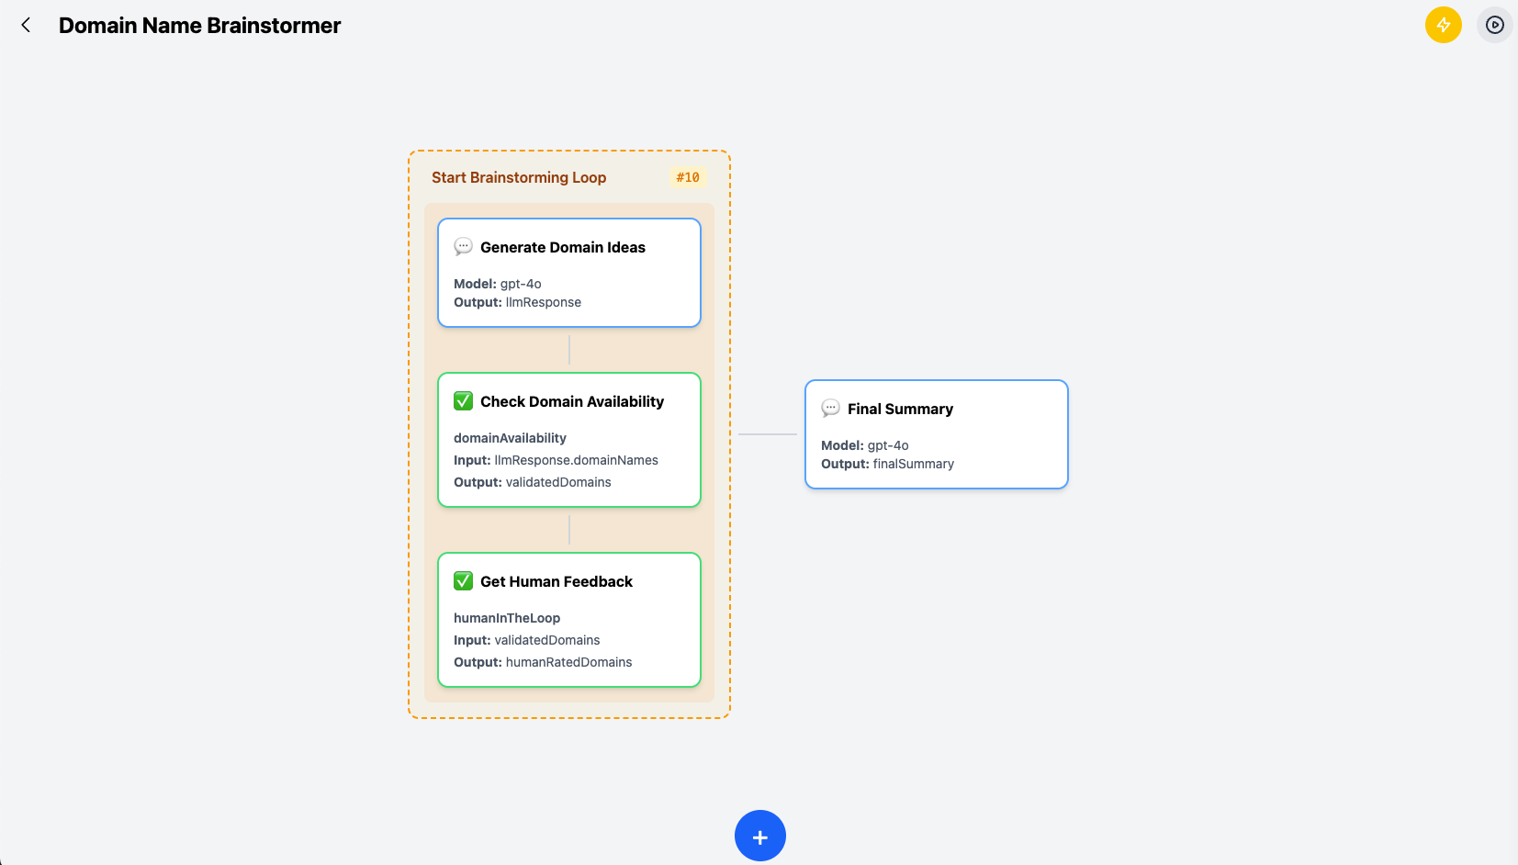This screenshot has width=1518, height=865.
Task: Click the checkmark icon on Get Human Feedback
Action: click(x=463, y=580)
